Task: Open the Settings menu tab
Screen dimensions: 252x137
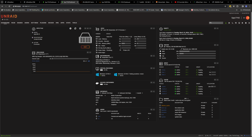Action: pyautogui.click(x=35, y=23)
